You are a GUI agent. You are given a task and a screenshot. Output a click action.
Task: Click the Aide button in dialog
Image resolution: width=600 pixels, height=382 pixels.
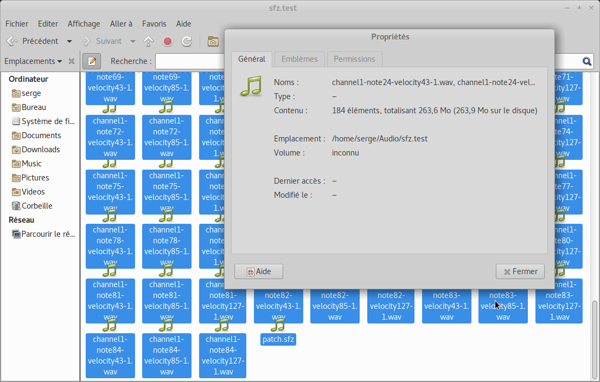click(258, 271)
